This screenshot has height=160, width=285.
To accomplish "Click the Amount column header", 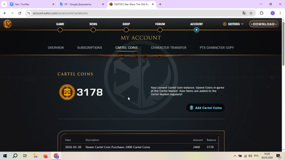I will coord(198,140).
